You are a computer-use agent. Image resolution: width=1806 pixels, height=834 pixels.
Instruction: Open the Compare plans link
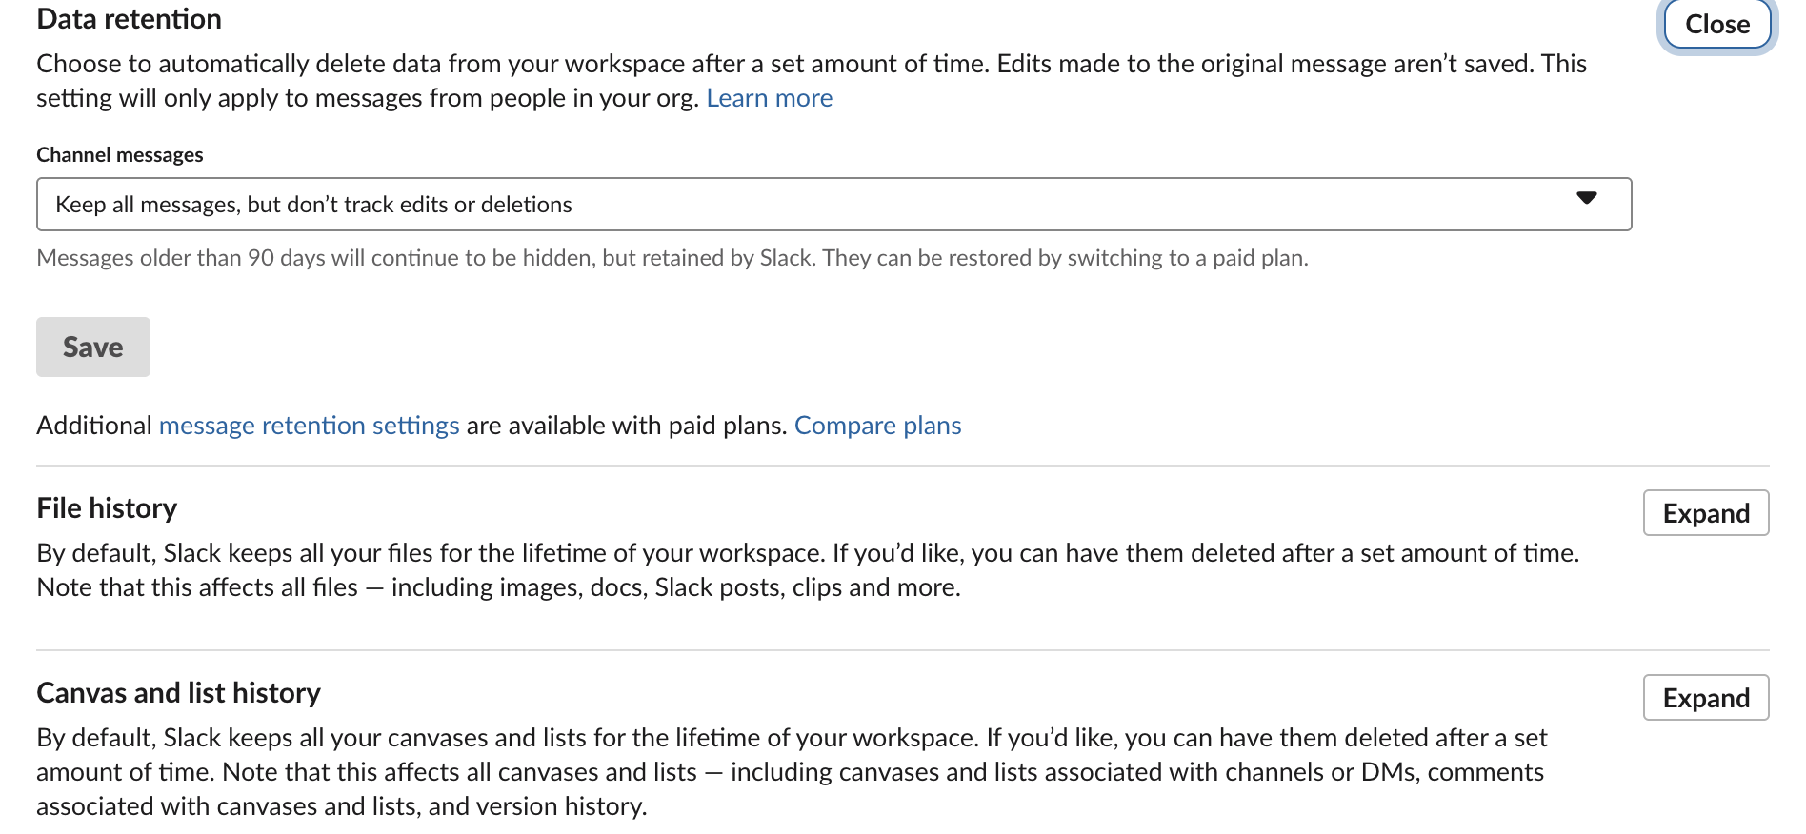(x=878, y=426)
